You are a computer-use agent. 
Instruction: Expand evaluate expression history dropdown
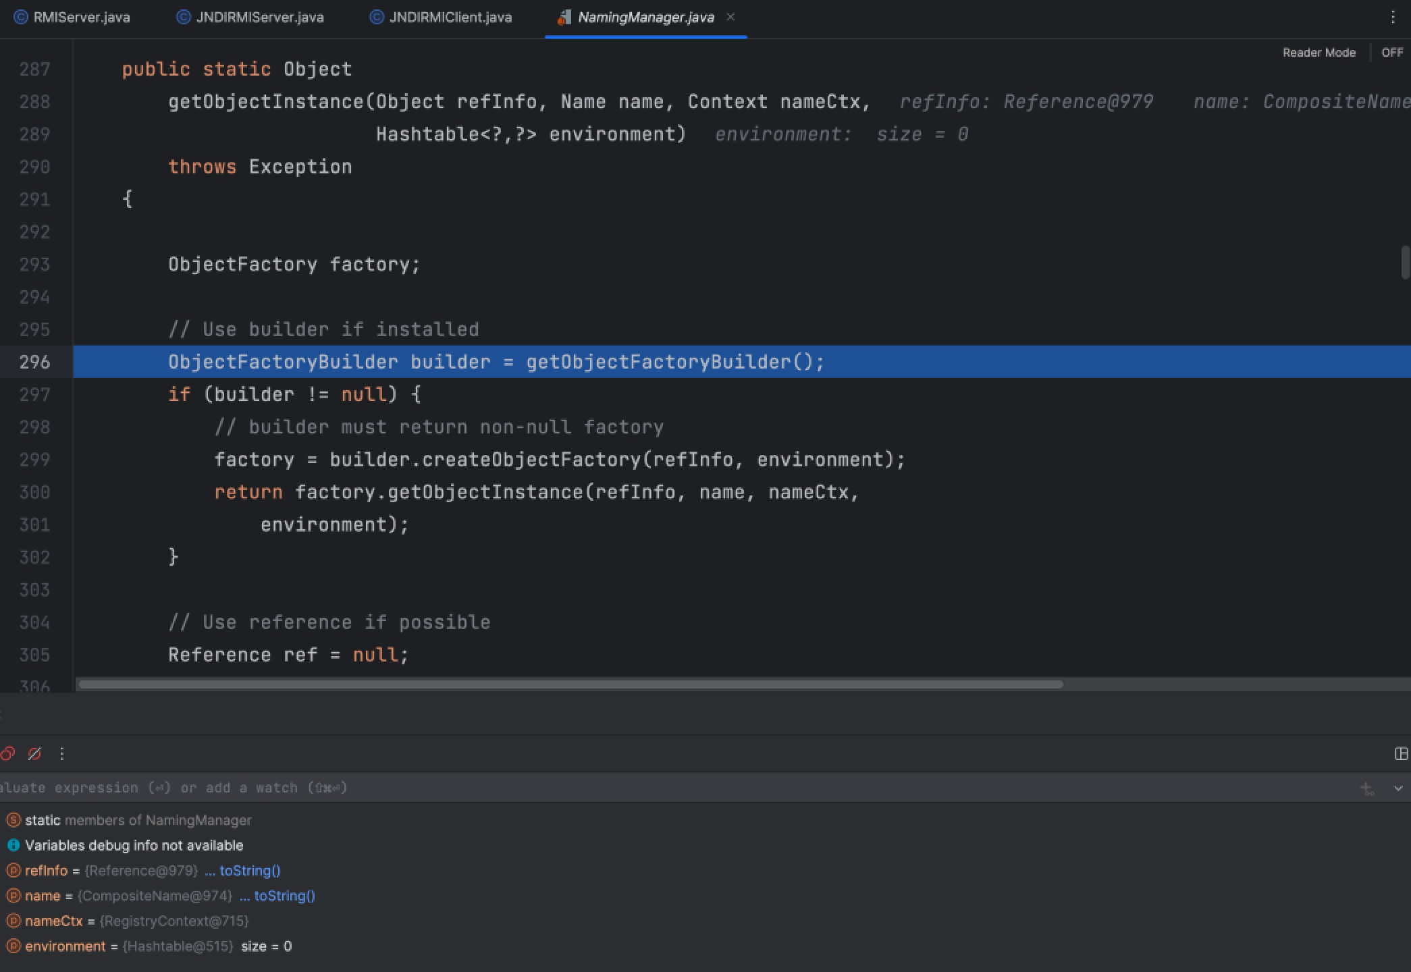(1397, 788)
